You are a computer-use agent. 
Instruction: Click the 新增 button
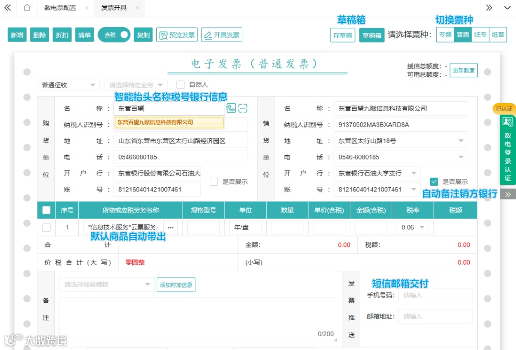pos(17,35)
